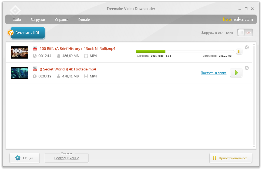Click the Freemake diamond logo icon

click(x=15, y=11)
